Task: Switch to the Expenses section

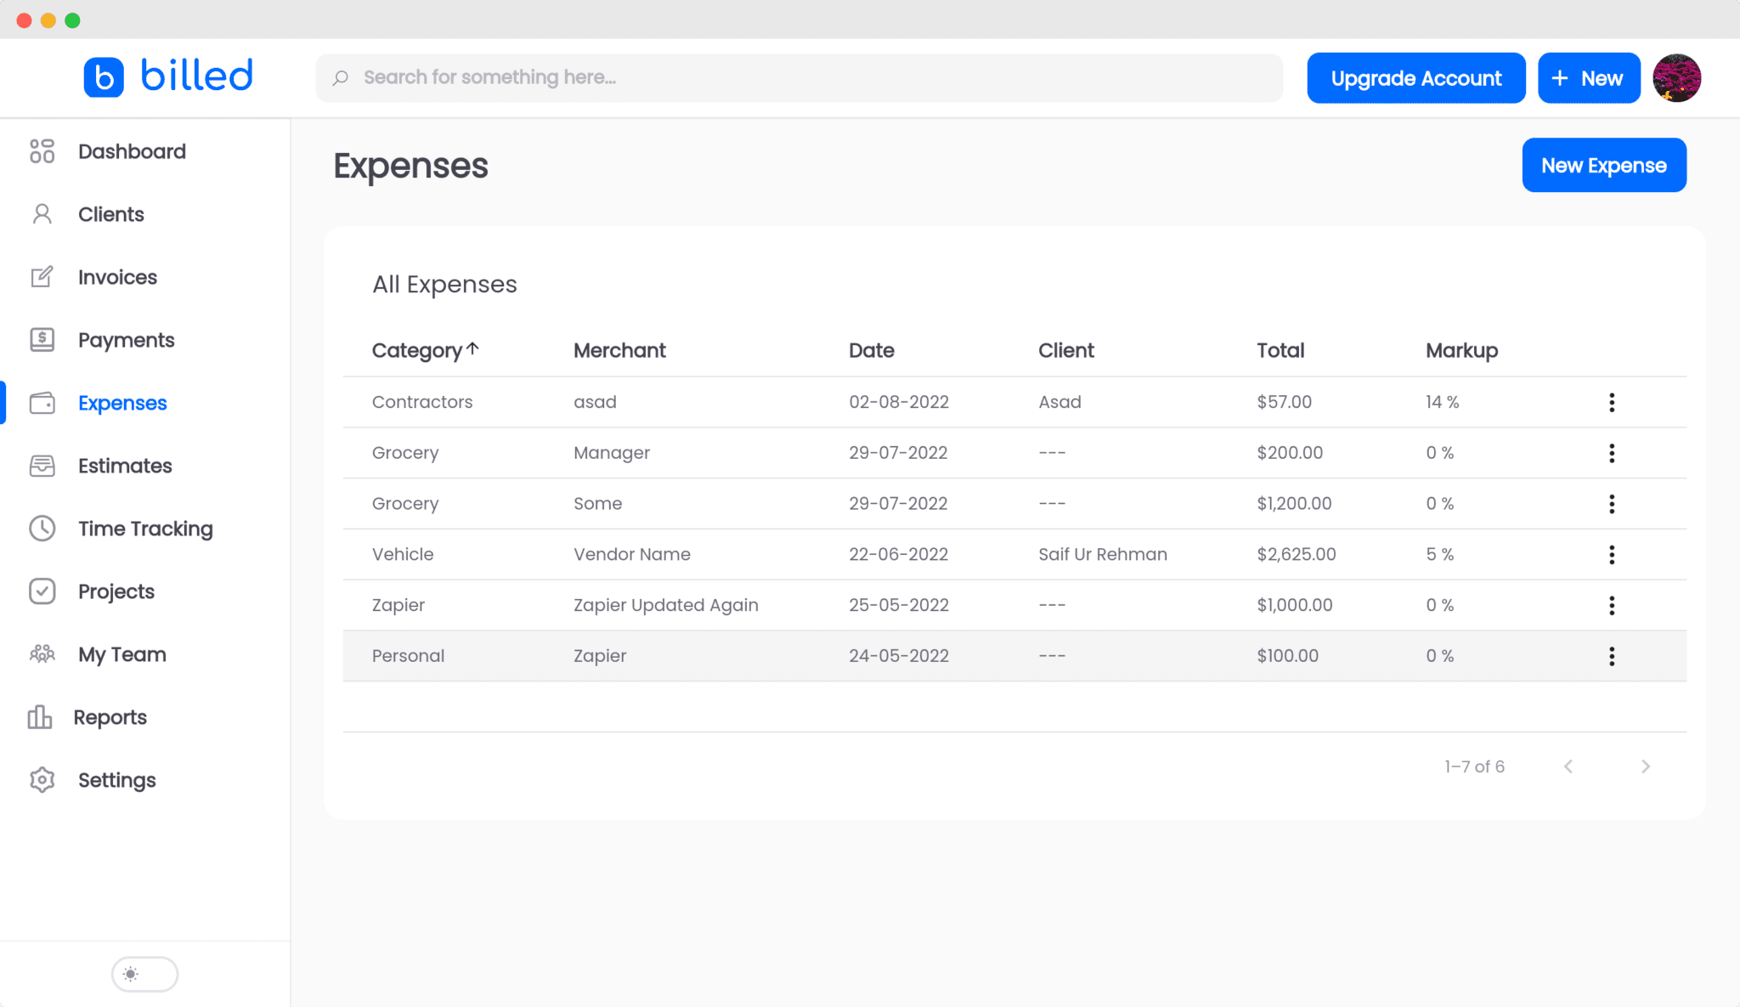Action: pos(122,402)
